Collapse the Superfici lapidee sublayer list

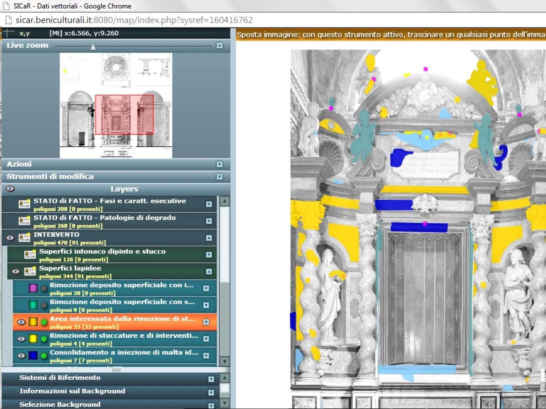[209, 271]
